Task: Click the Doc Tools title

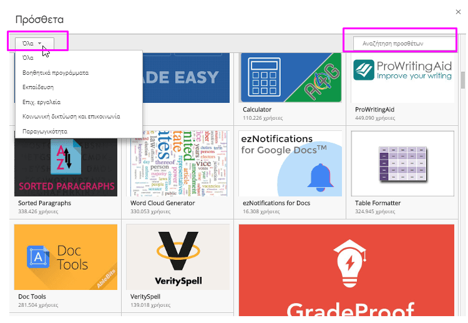Action: (x=32, y=297)
